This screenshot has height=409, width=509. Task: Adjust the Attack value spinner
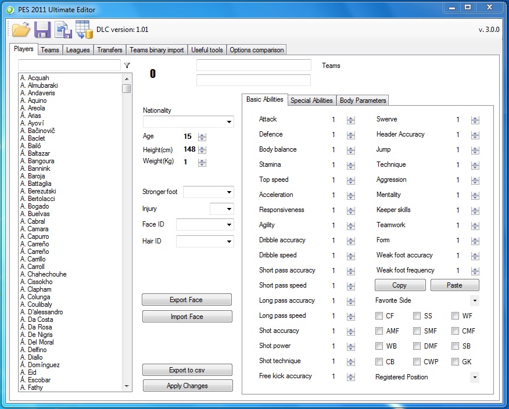tap(350, 120)
